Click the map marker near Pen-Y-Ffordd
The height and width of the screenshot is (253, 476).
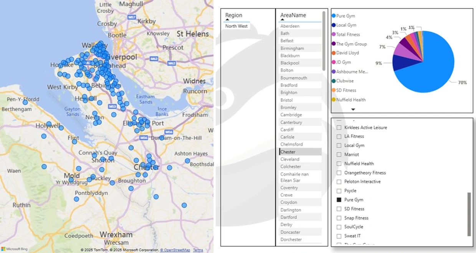[x=25, y=102]
